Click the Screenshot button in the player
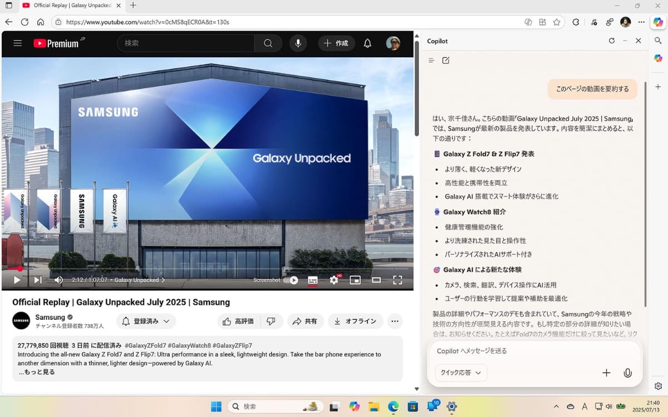 pos(267,280)
